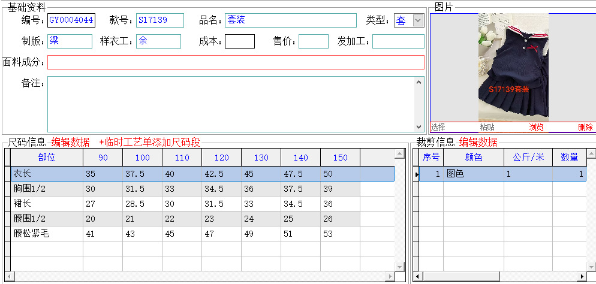Click the size table scroll-left arrow

(9, 276)
